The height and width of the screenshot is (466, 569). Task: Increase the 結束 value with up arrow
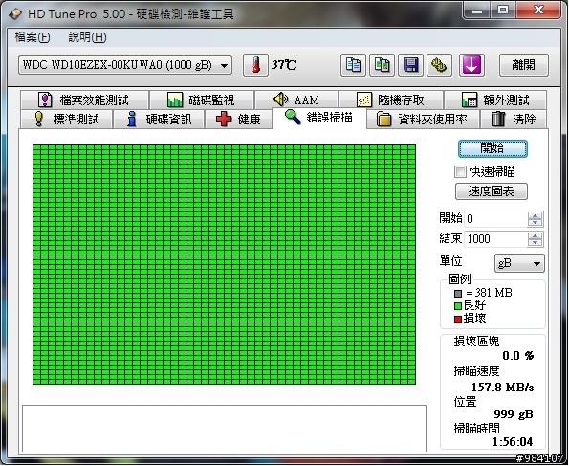point(535,235)
